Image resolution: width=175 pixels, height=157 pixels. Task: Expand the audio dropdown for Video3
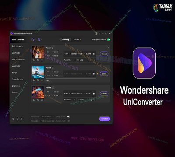point(83,100)
